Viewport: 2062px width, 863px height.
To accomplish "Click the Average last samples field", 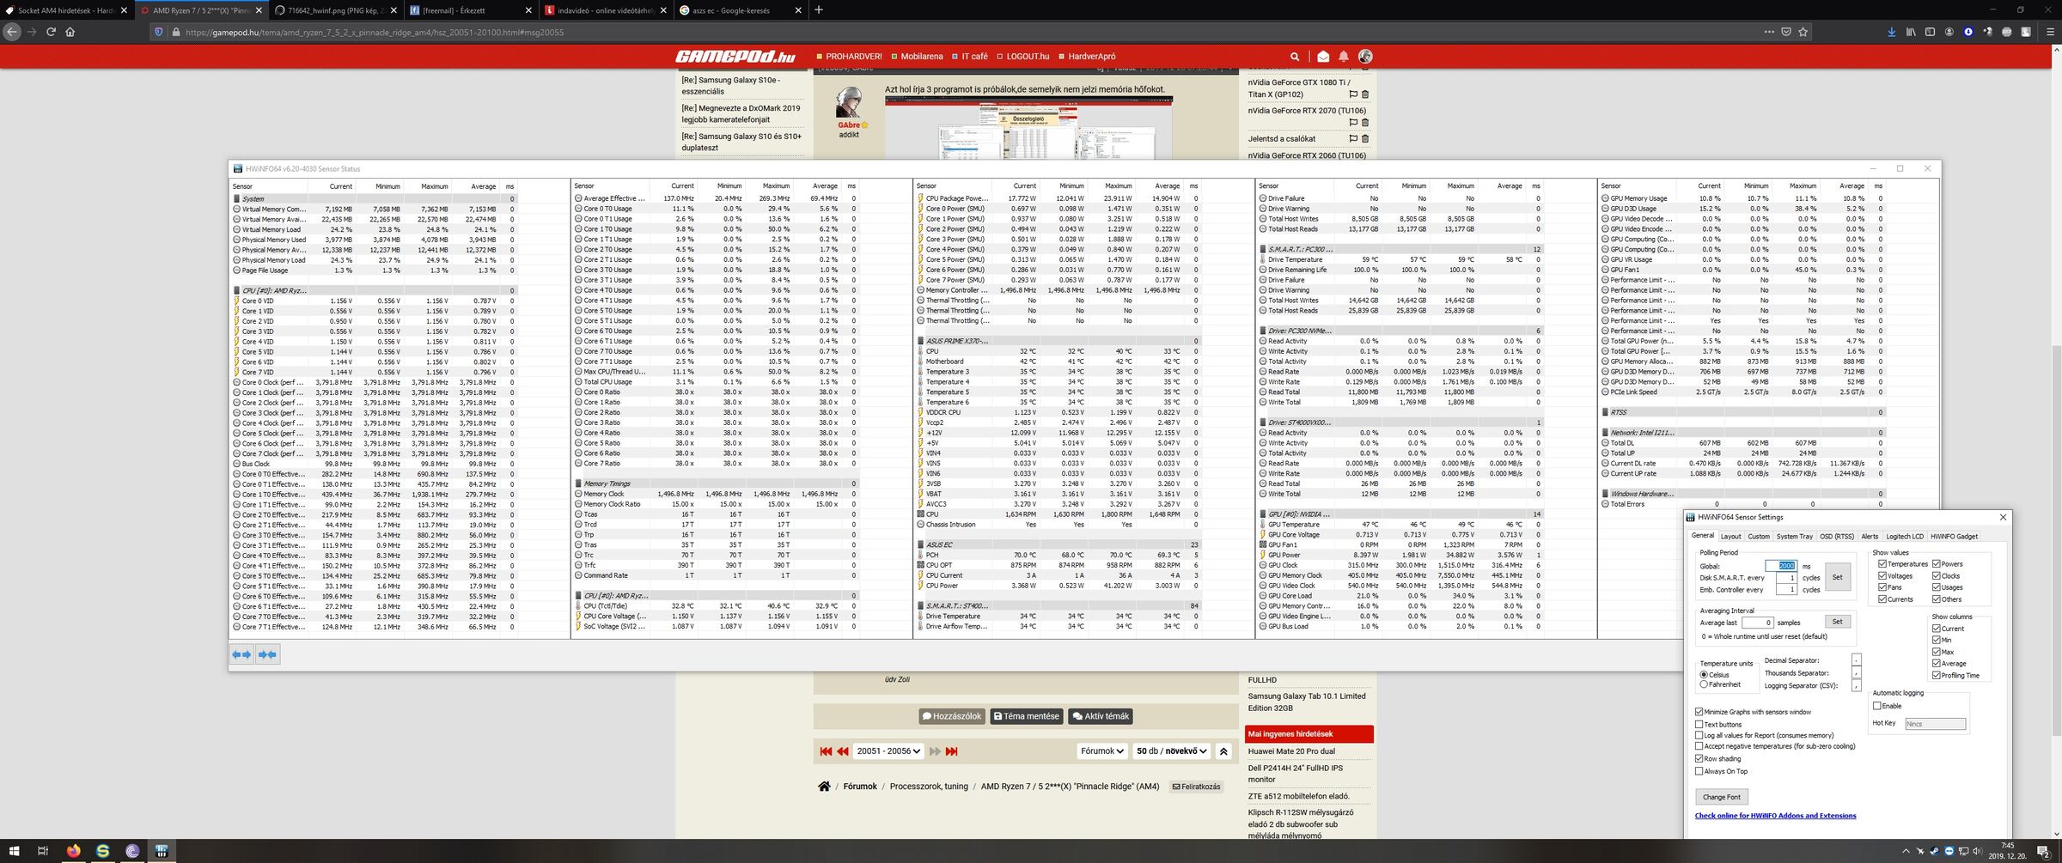I will click(x=1758, y=623).
